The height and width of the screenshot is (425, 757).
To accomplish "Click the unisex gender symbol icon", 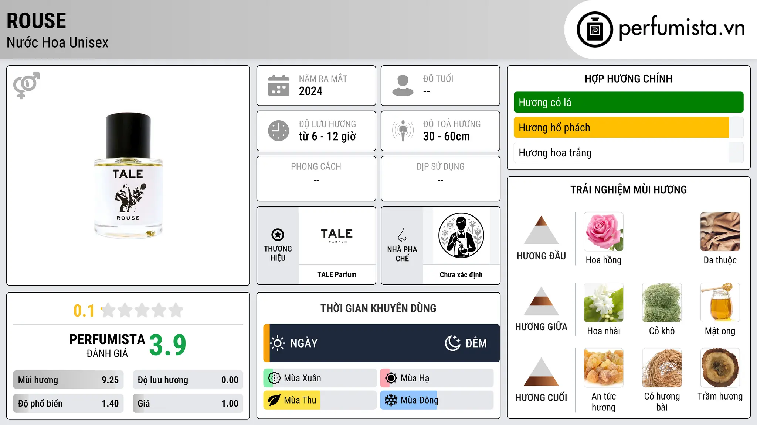I will 26,86.
